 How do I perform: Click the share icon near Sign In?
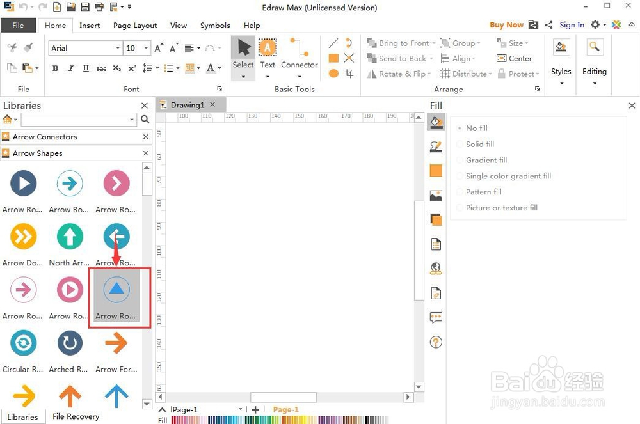tap(548, 25)
